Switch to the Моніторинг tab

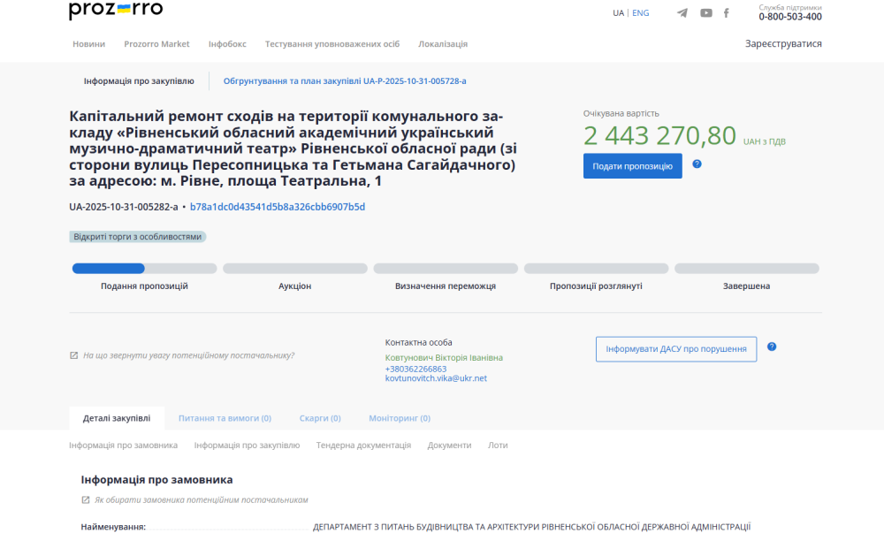click(x=400, y=418)
